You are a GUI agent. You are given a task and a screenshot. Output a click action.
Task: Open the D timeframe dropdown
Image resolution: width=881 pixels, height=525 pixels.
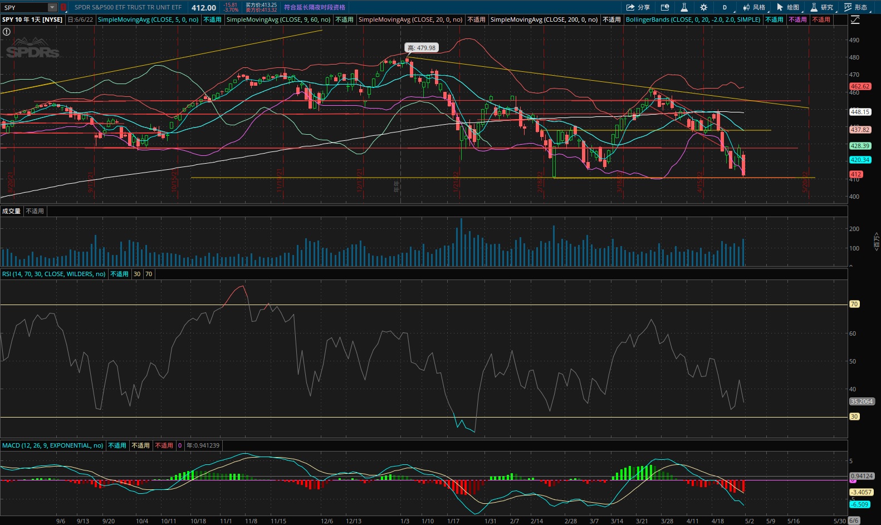[725, 7]
